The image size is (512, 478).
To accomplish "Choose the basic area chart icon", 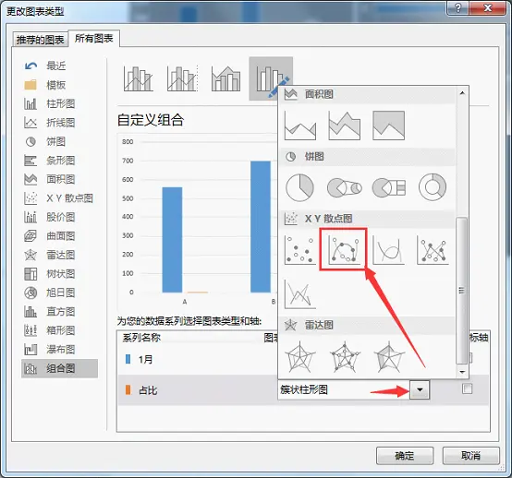I will tap(300, 125).
